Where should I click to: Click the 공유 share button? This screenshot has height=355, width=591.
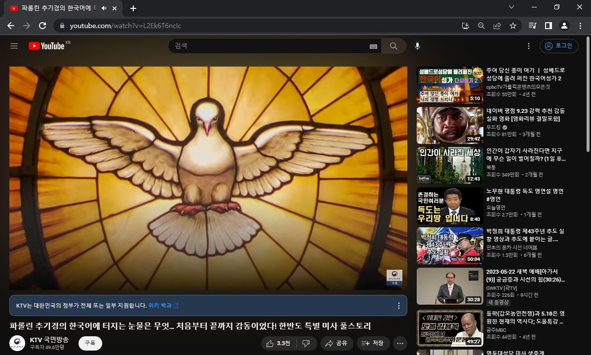coord(337,343)
